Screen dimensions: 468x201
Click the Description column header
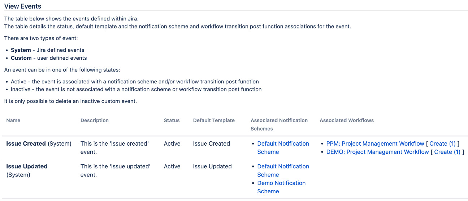pyautogui.click(x=94, y=120)
